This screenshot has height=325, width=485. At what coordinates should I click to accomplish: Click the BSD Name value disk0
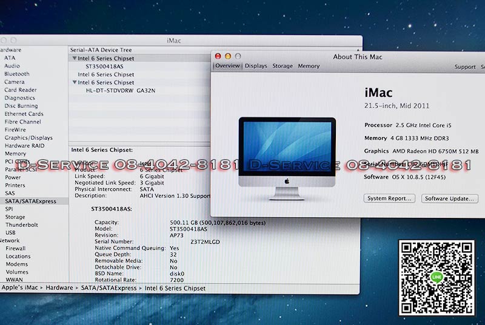[x=177, y=274]
